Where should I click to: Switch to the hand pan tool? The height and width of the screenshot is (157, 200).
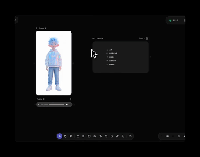[x=65, y=136]
